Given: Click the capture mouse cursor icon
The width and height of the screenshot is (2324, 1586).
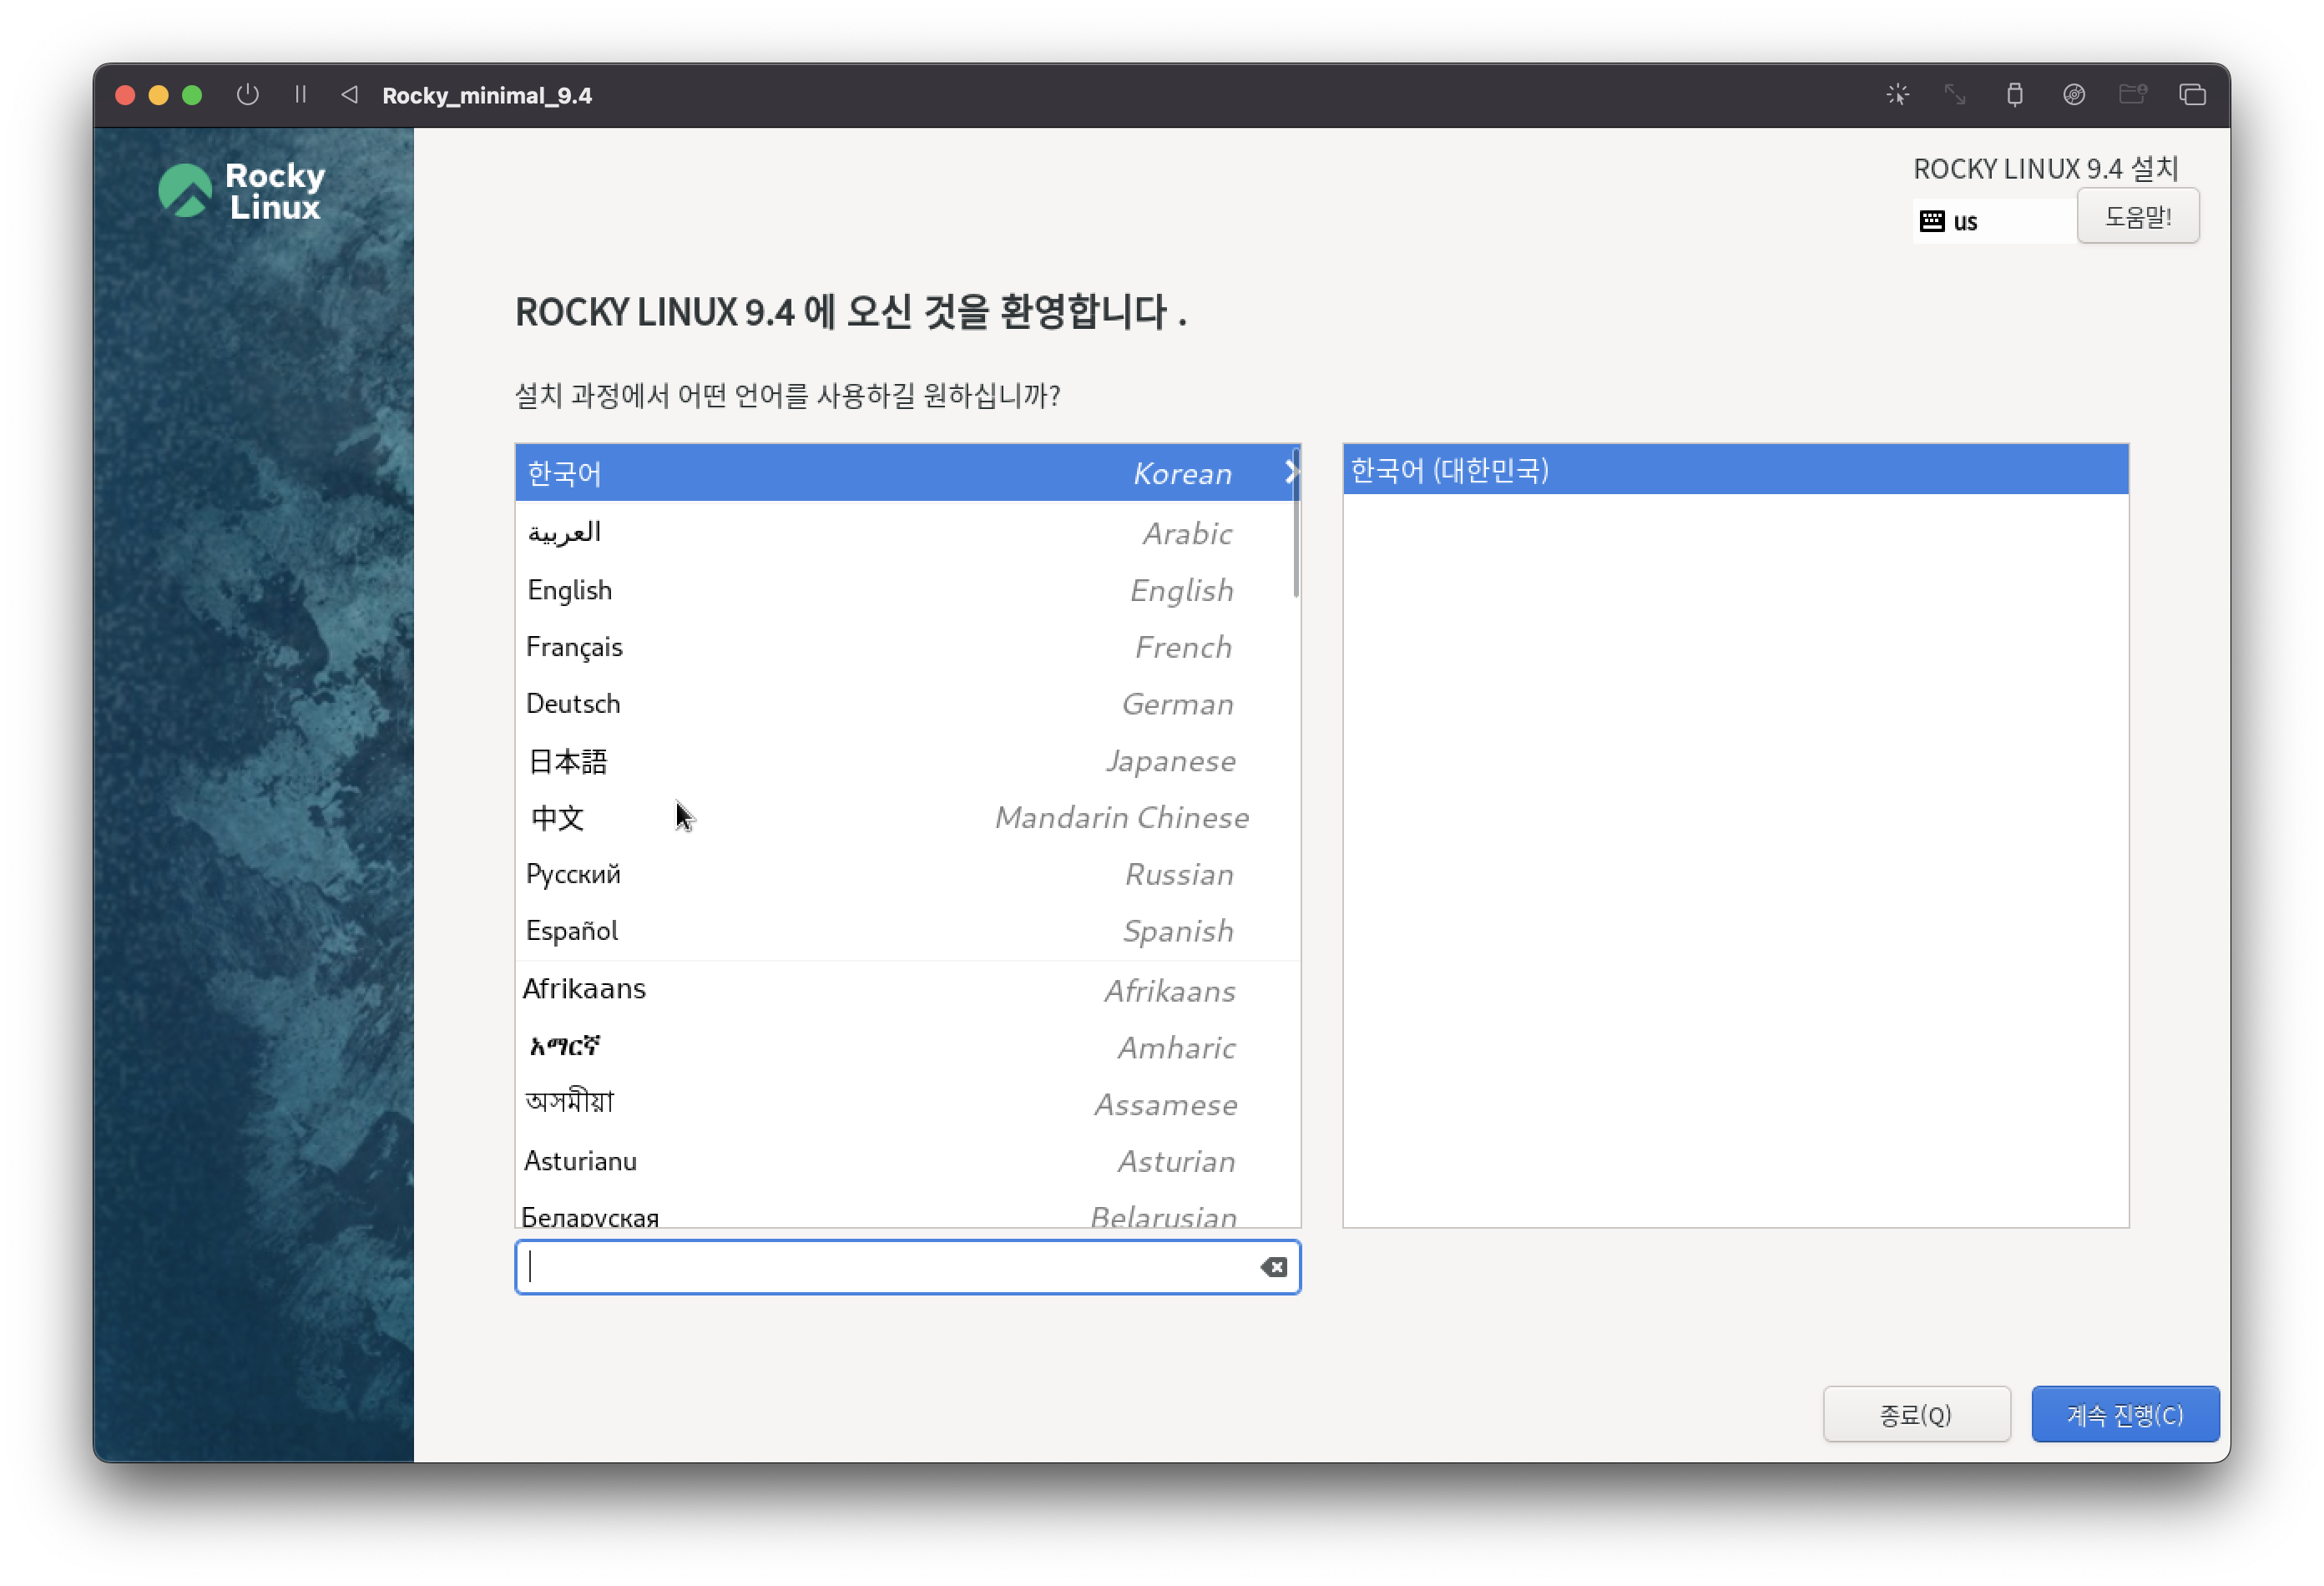Looking at the screenshot, I should 1897,95.
